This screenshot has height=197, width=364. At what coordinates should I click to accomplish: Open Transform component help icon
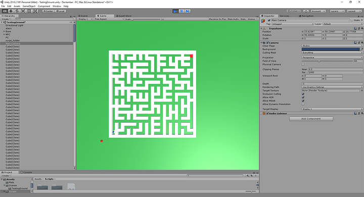point(355,28)
